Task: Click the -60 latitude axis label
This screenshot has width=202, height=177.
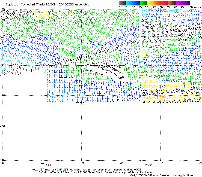Action: point(2,160)
